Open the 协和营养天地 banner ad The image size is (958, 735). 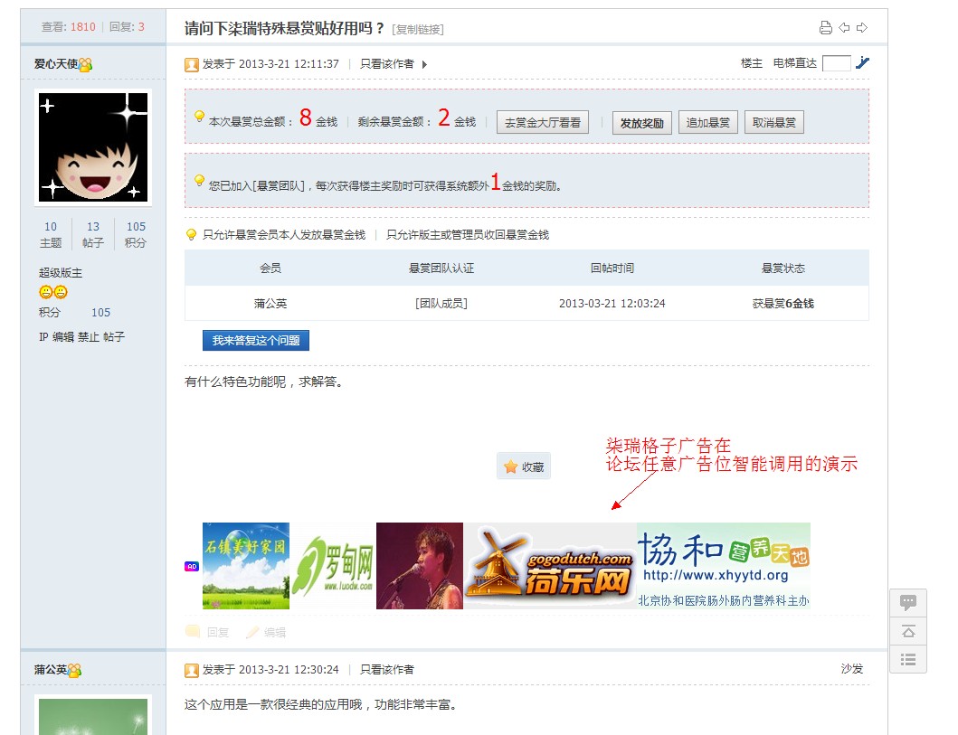tap(724, 566)
